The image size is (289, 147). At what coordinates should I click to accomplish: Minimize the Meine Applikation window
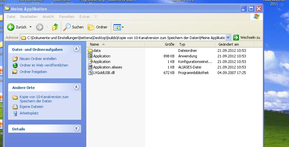pyautogui.click(x=243, y=8)
